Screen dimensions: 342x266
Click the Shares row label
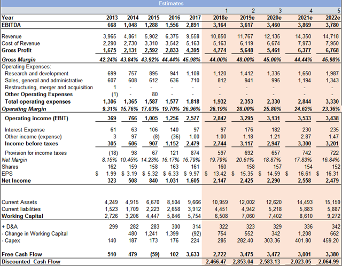10,167
